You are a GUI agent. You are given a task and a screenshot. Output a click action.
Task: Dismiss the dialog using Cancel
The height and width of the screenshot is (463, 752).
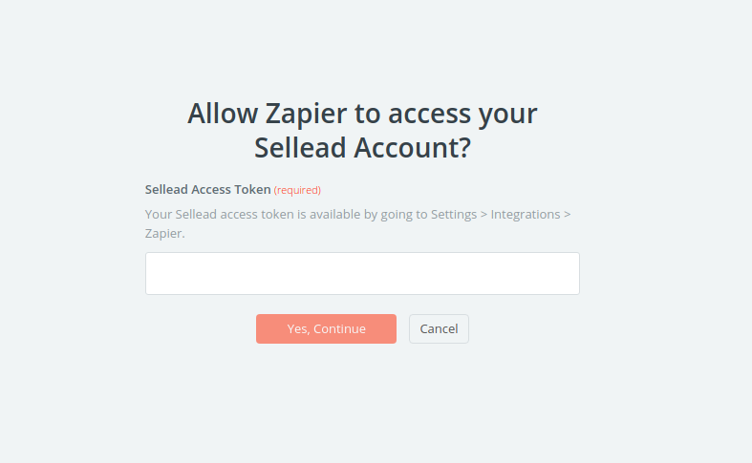pyautogui.click(x=439, y=328)
